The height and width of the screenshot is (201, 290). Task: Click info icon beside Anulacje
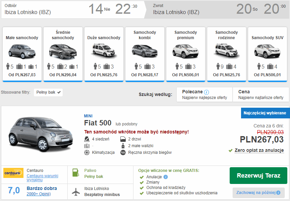coord(166,177)
